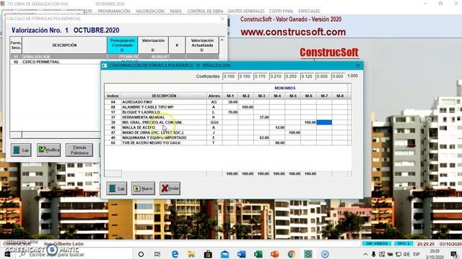Open the Screencast-O-Matic recorder taskbar icon

coord(325,254)
